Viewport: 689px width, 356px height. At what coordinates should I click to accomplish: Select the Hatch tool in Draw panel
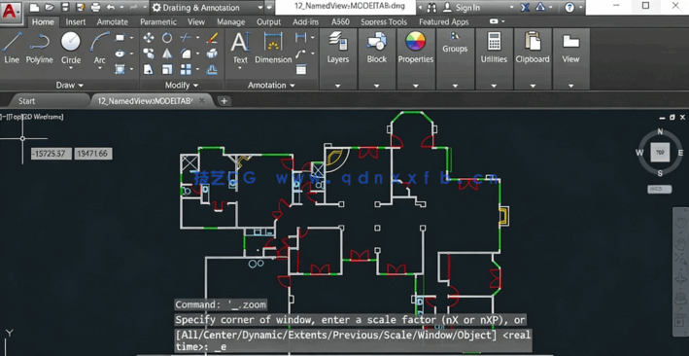click(x=121, y=69)
